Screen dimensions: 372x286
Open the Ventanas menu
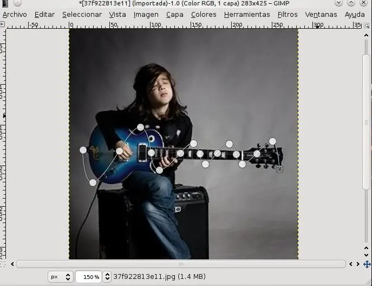coord(321,15)
